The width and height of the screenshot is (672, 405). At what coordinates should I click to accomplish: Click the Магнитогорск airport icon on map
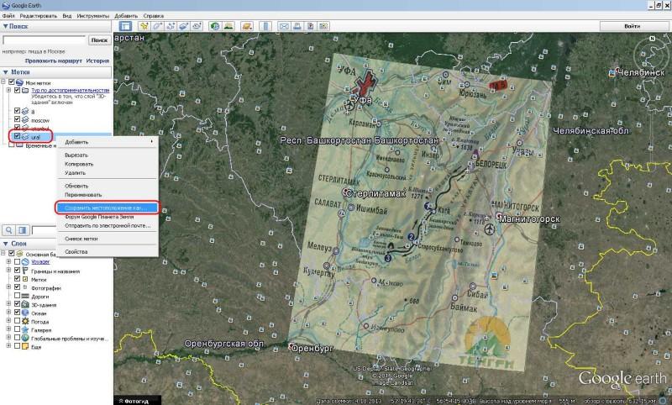(490, 229)
